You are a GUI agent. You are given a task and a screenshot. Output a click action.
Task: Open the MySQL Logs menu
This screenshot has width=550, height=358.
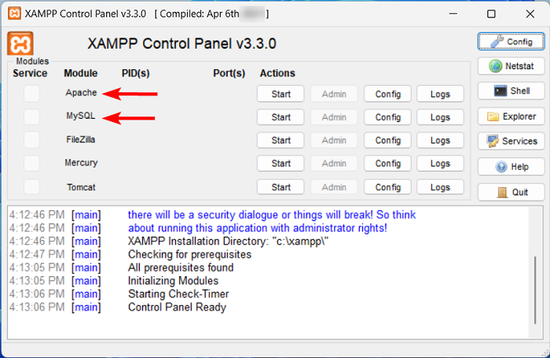pos(440,117)
